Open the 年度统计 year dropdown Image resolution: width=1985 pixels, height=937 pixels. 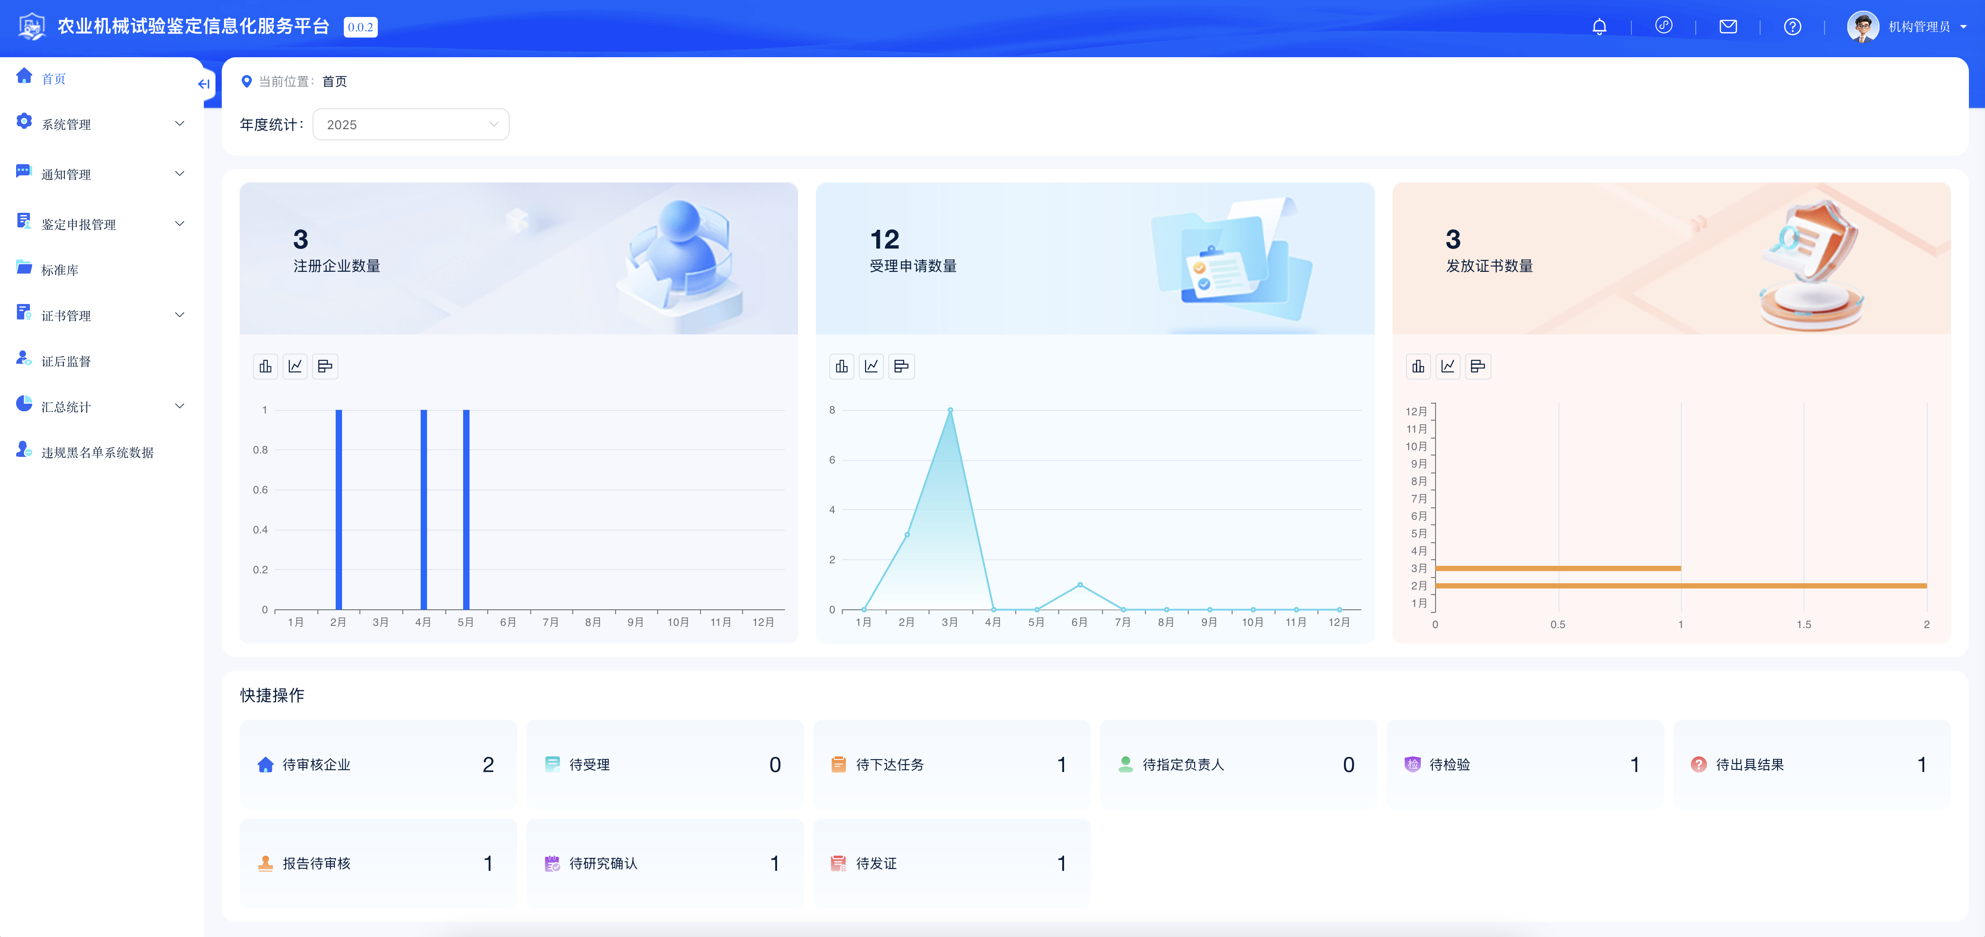coord(411,125)
